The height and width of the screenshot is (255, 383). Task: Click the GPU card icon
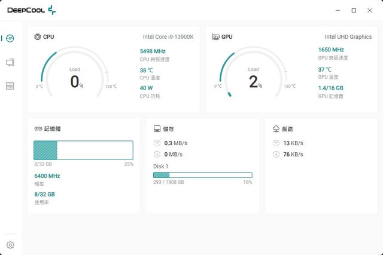click(x=216, y=36)
